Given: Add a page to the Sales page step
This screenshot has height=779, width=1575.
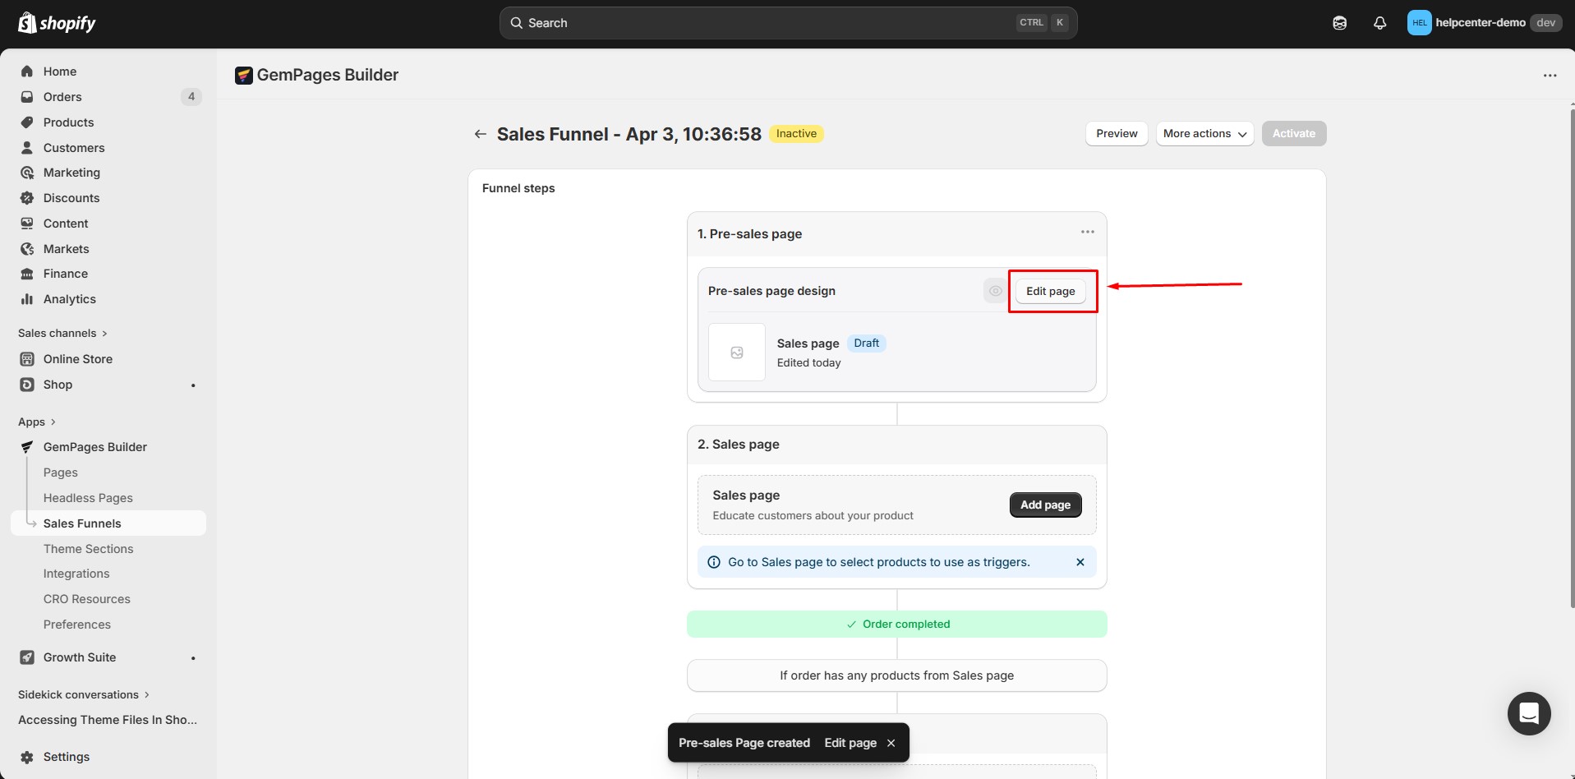Looking at the screenshot, I should point(1044,505).
